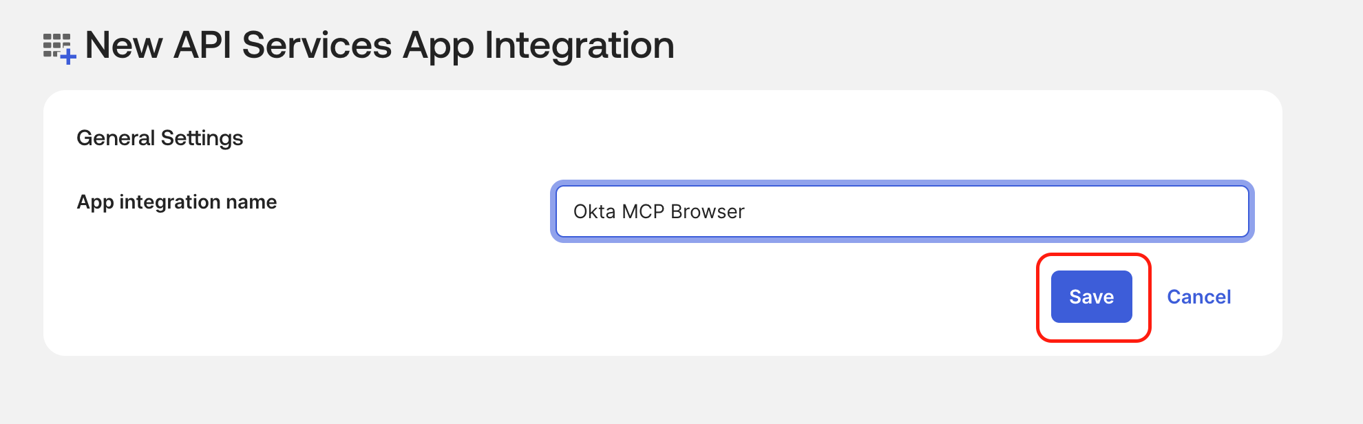Click the 'General Settings' section heading

(x=160, y=138)
